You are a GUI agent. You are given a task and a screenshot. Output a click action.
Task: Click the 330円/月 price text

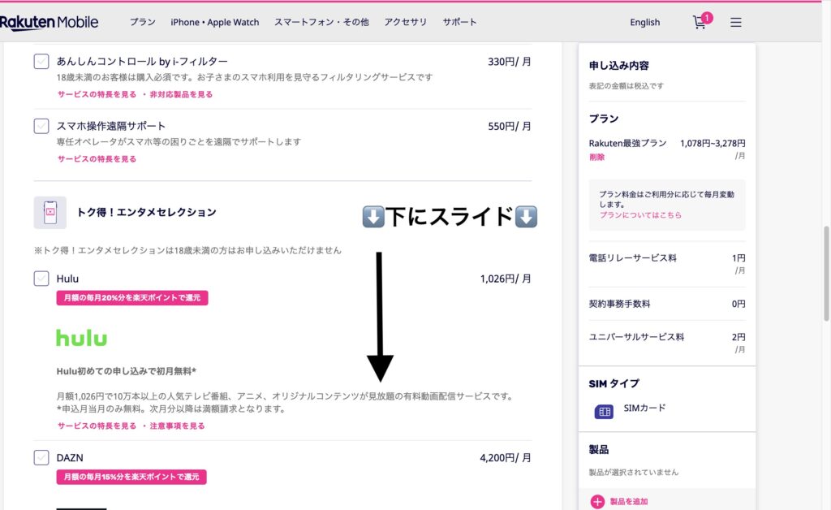pos(510,62)
